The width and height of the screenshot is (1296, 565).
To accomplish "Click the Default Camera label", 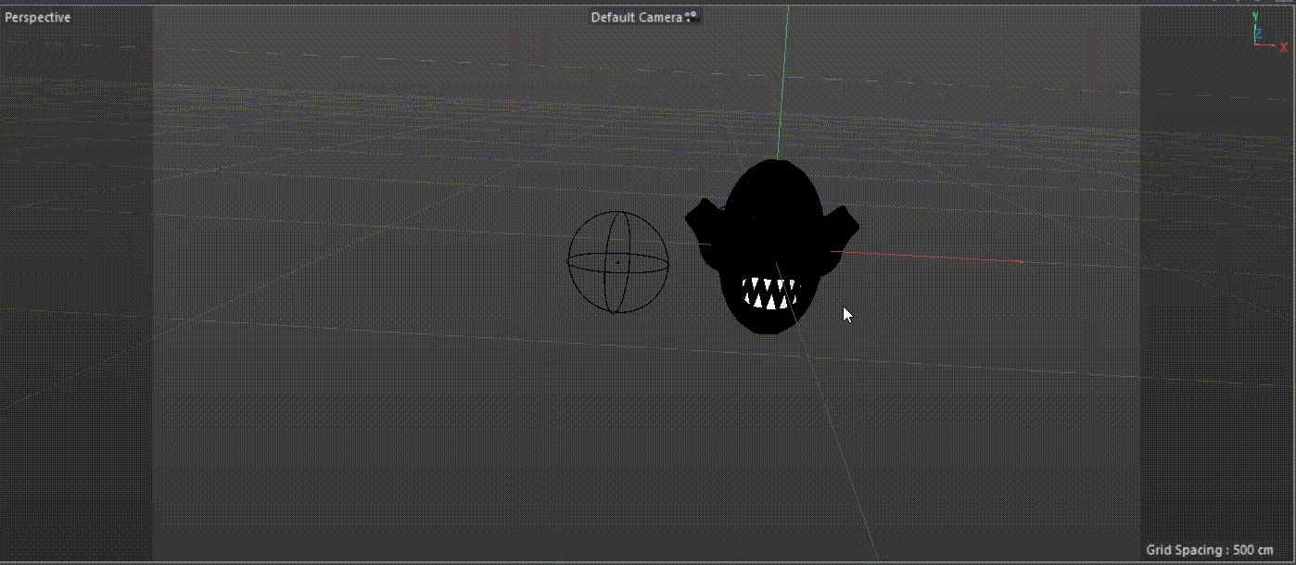I will point(636,18).
